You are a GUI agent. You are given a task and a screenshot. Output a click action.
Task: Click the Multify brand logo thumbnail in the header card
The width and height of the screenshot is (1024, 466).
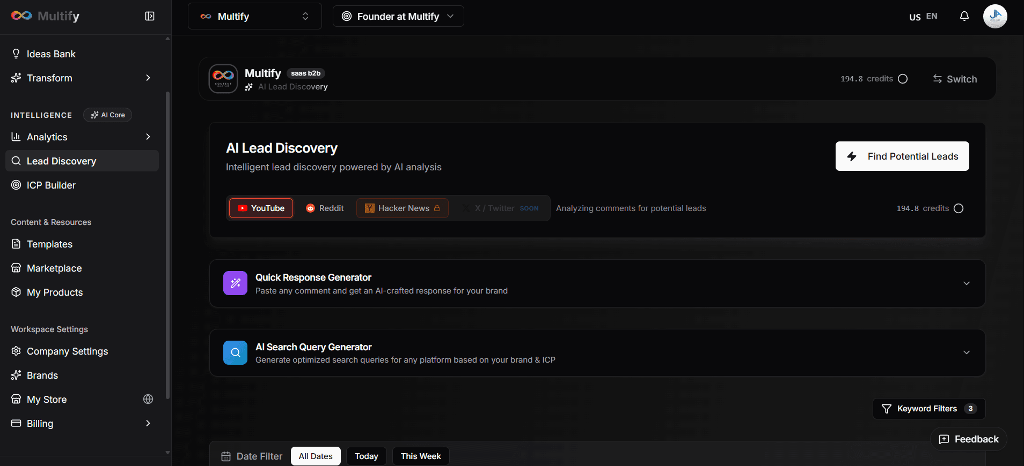point(223,79)
